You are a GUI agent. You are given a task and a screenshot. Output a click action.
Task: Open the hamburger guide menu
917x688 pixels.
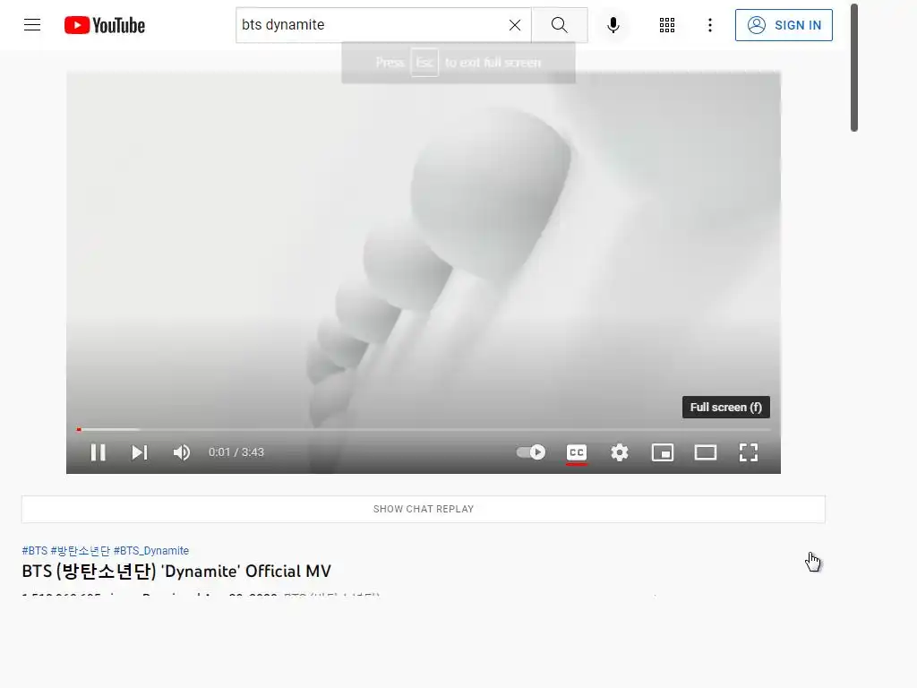32,25
